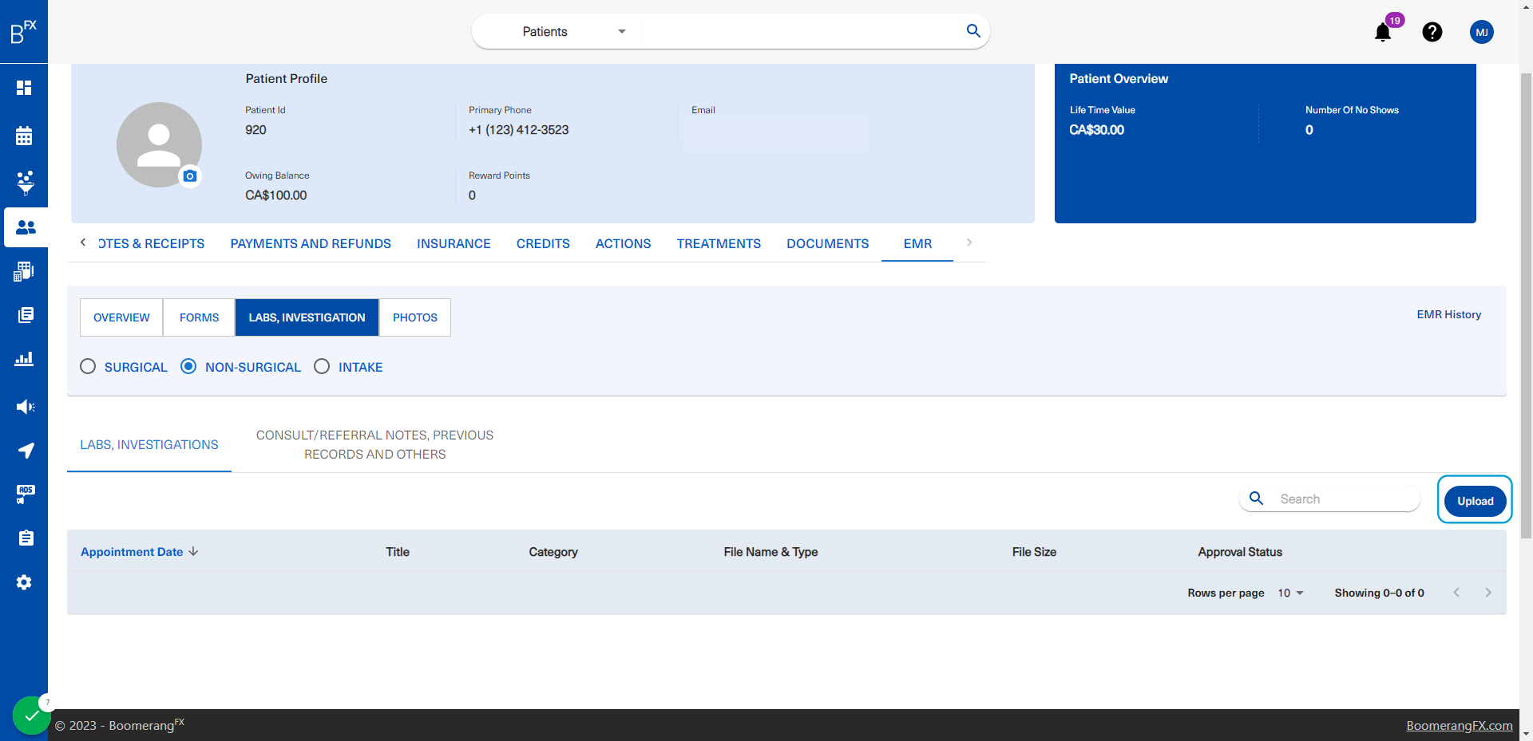Switch to the INSURANCE tab
The width and height of the screenshot is (1533, 741).
pos(454,243)
